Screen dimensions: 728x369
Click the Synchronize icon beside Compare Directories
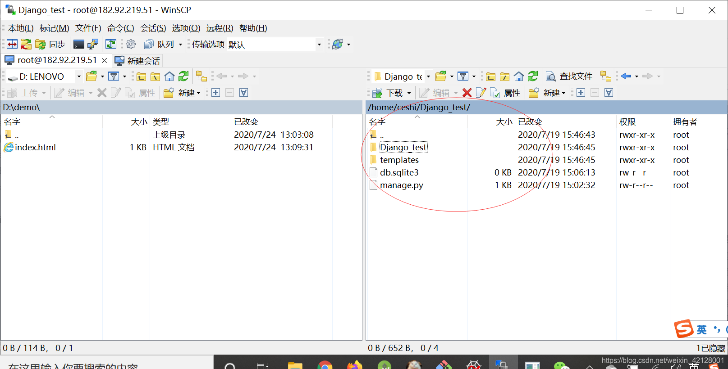pyautogui.click(x=26, y=44)
